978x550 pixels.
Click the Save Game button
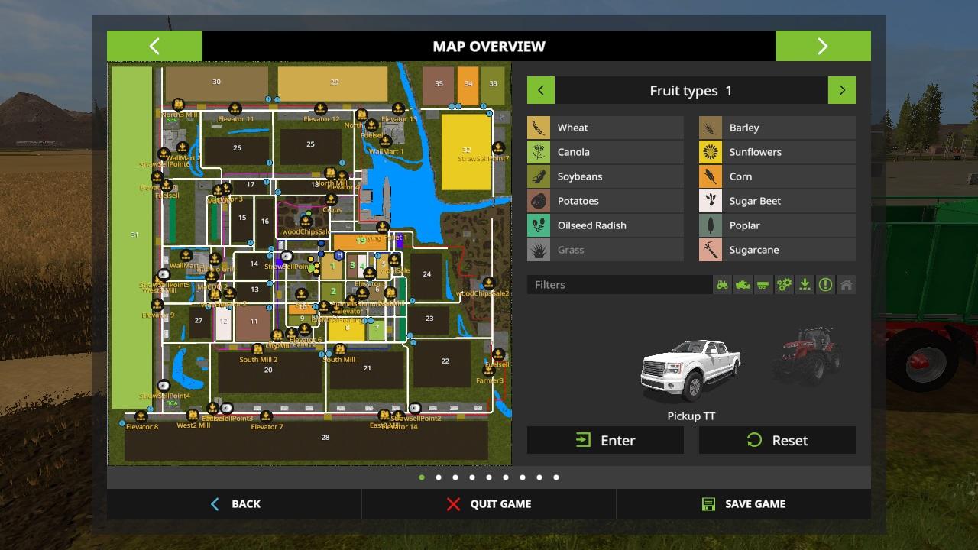click(x=743, y=504)
